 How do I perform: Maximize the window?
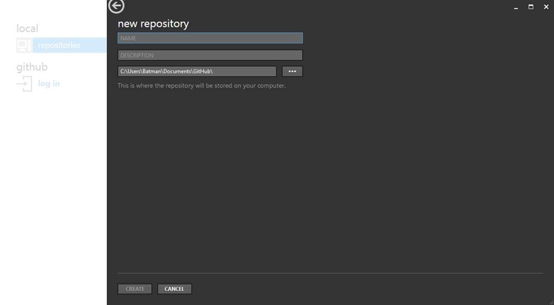point(530,7)
